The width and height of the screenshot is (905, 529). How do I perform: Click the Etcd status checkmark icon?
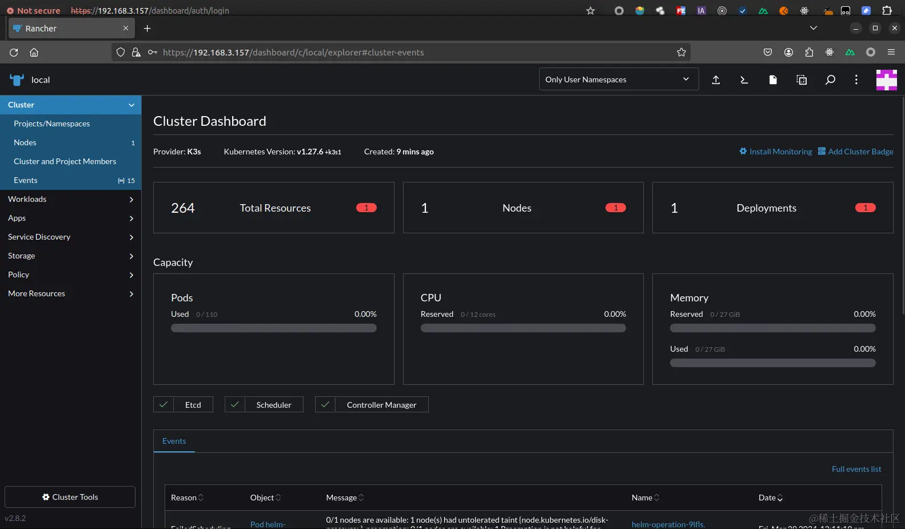coord(164,404)
